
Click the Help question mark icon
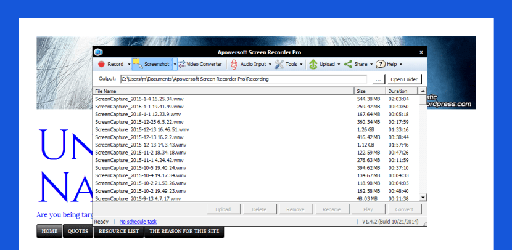click(x=381, y=64)
